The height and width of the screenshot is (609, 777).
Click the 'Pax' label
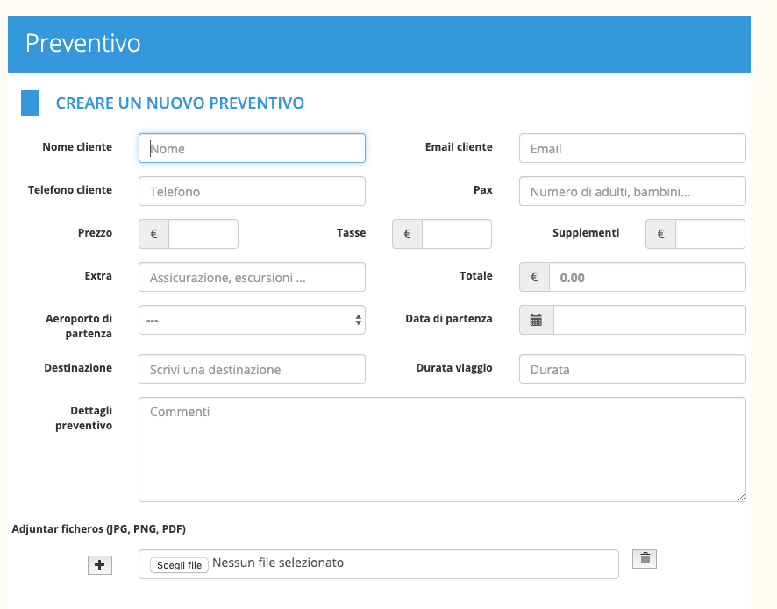(x=483, y=190)
